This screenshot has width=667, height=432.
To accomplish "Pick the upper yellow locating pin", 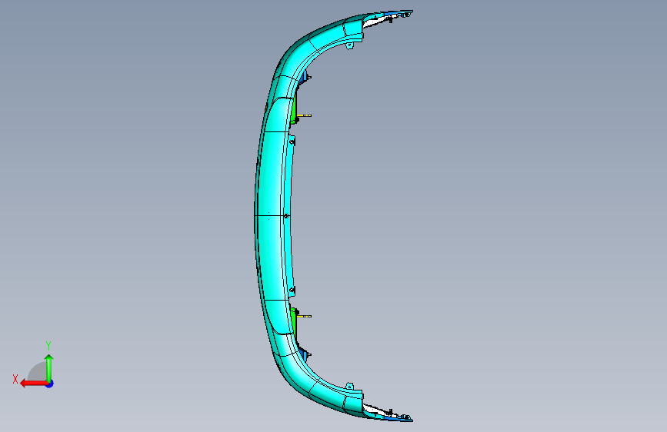I will pos(304,115).
